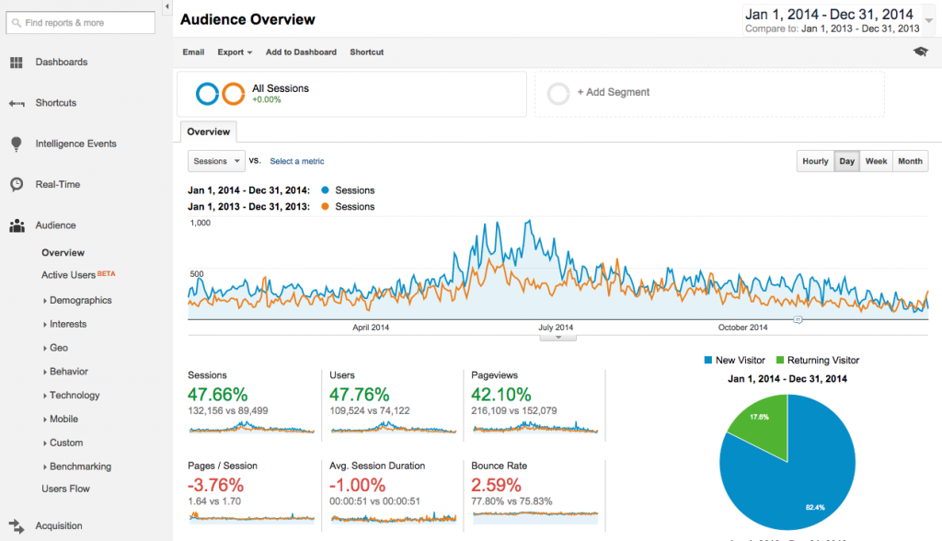The image size is (942, 541).
Task: Open Intelligence Events via its lightbulb icon
Action: pyautogui.click(x=17, y=144)
